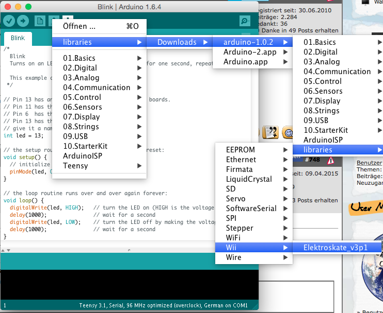
Task: Choose Öffnen ... menu entry
Action: (x=100, y=26)
